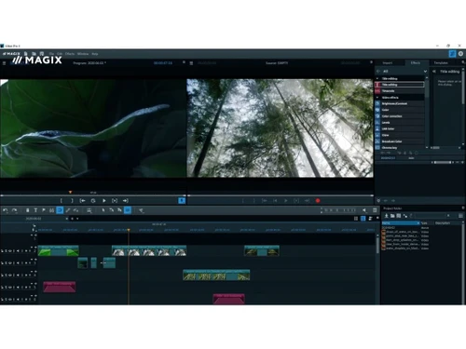Select the first green video clip on track 1
This screenshot has height=349, width=466.
click(x=59, y=250)
